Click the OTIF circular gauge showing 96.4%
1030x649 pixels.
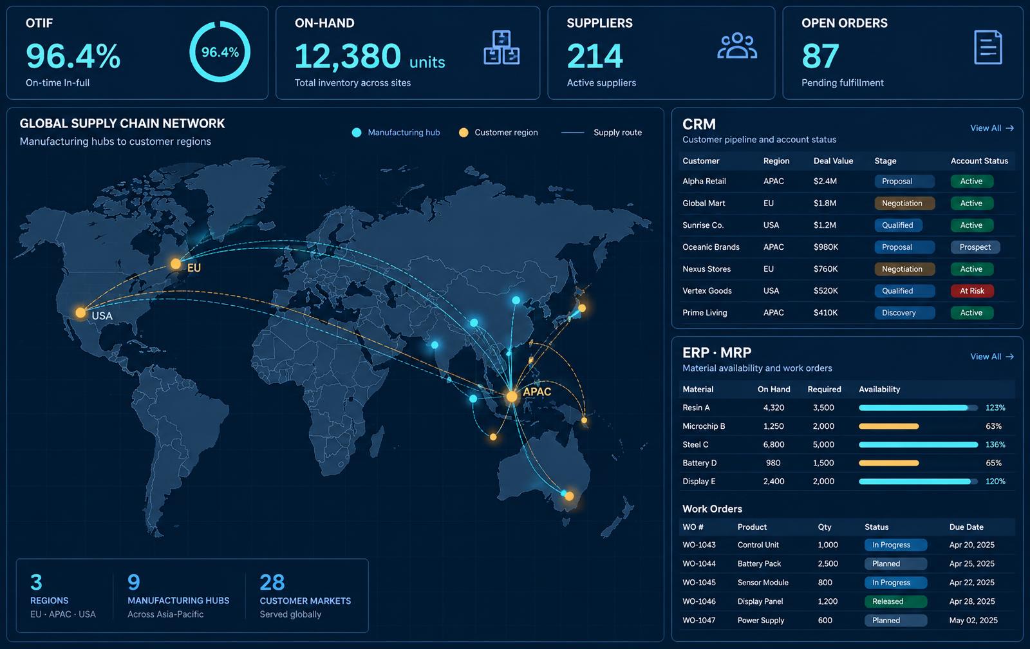pos(220,52)
